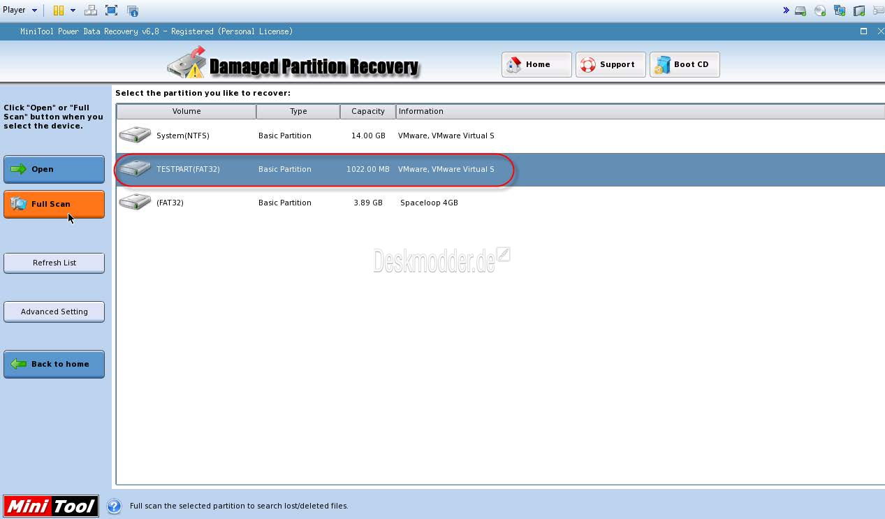Image resolution: width=885 pixels, height=519 pixels.
Task: Expand the power options arrow beside pause
Action: [x=73, y=10]
